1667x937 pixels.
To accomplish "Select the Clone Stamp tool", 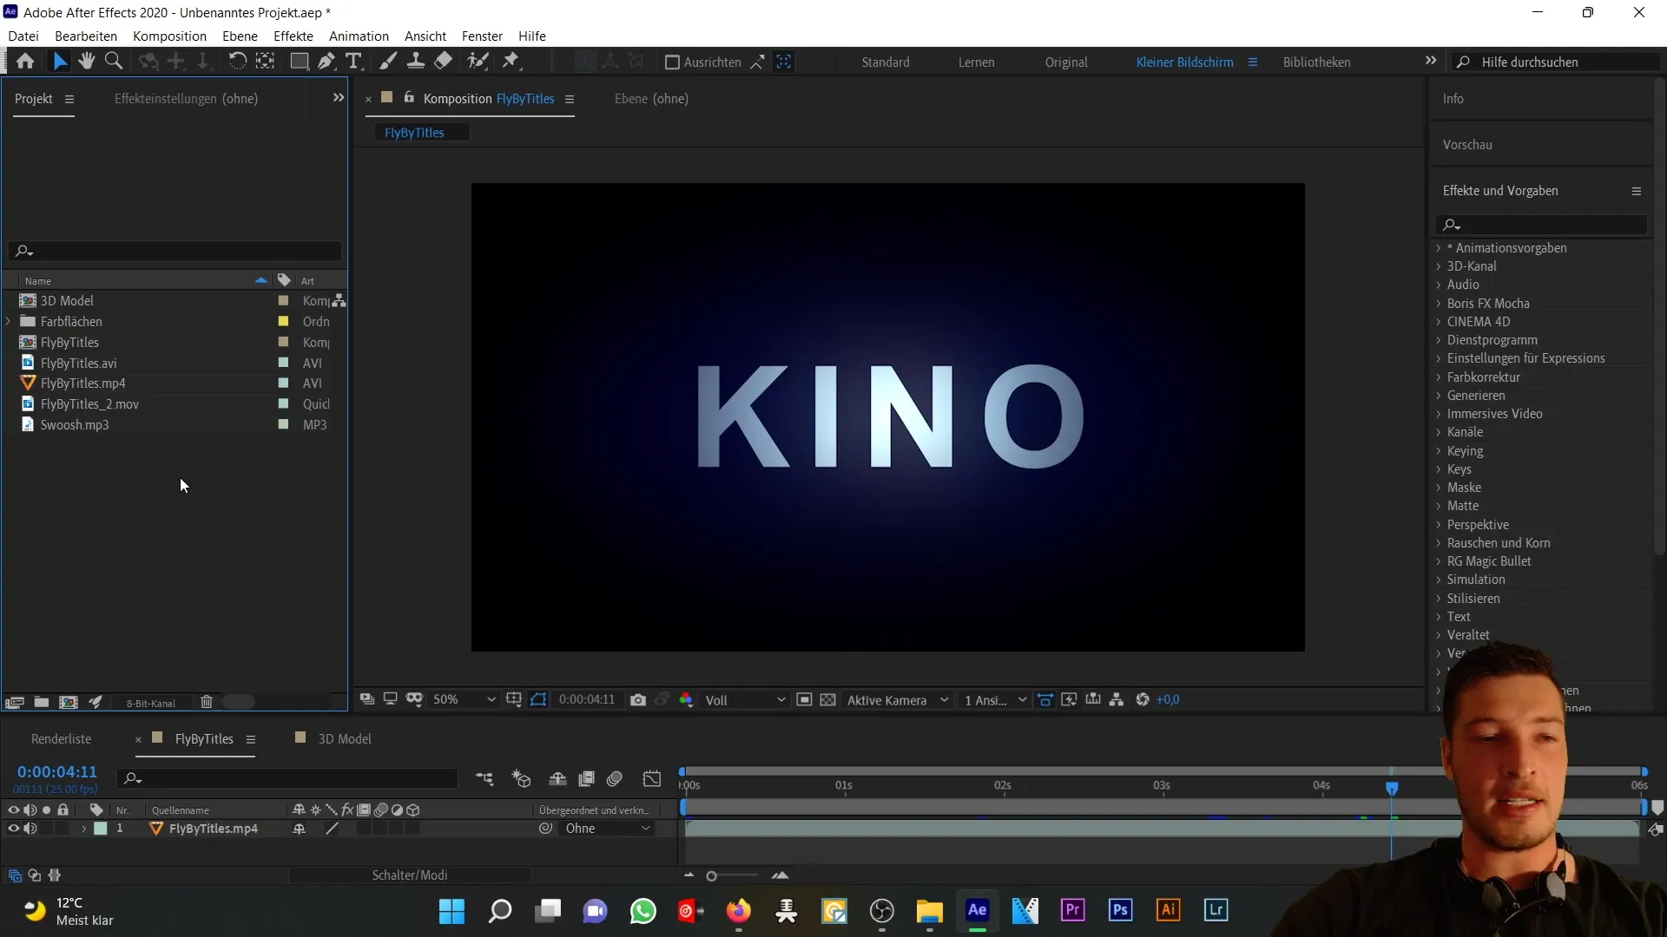I will (416, 62).
